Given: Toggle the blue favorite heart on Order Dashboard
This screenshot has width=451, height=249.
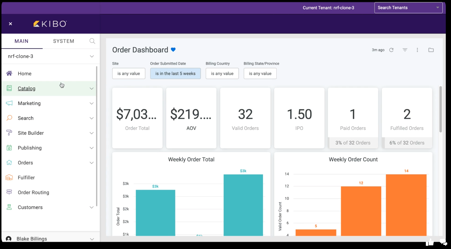Looking at the screenshot, I should (173, 50).
